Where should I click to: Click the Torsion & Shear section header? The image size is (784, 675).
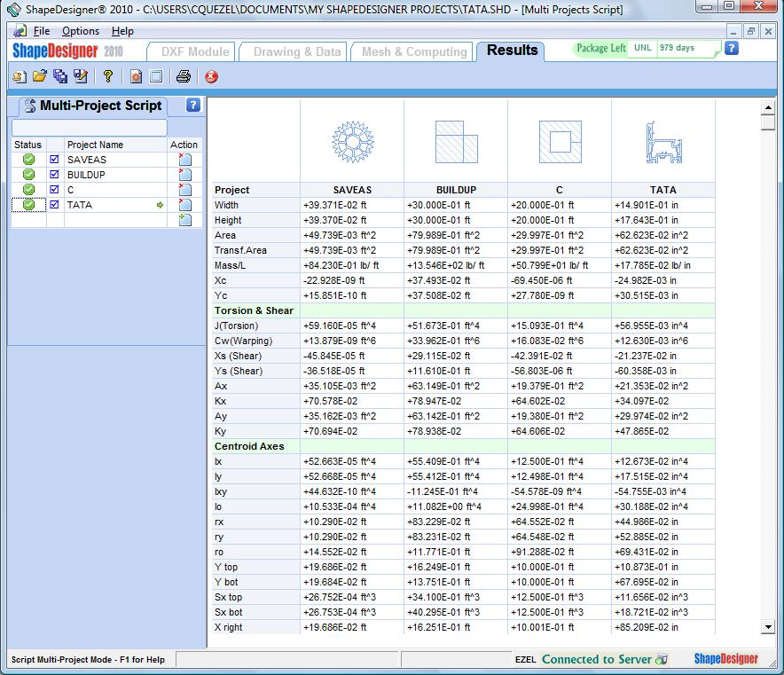tap(254, 310)
